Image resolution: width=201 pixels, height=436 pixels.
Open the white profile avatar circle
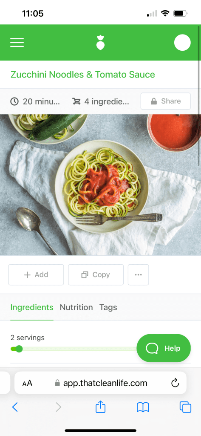click(182, 43)
